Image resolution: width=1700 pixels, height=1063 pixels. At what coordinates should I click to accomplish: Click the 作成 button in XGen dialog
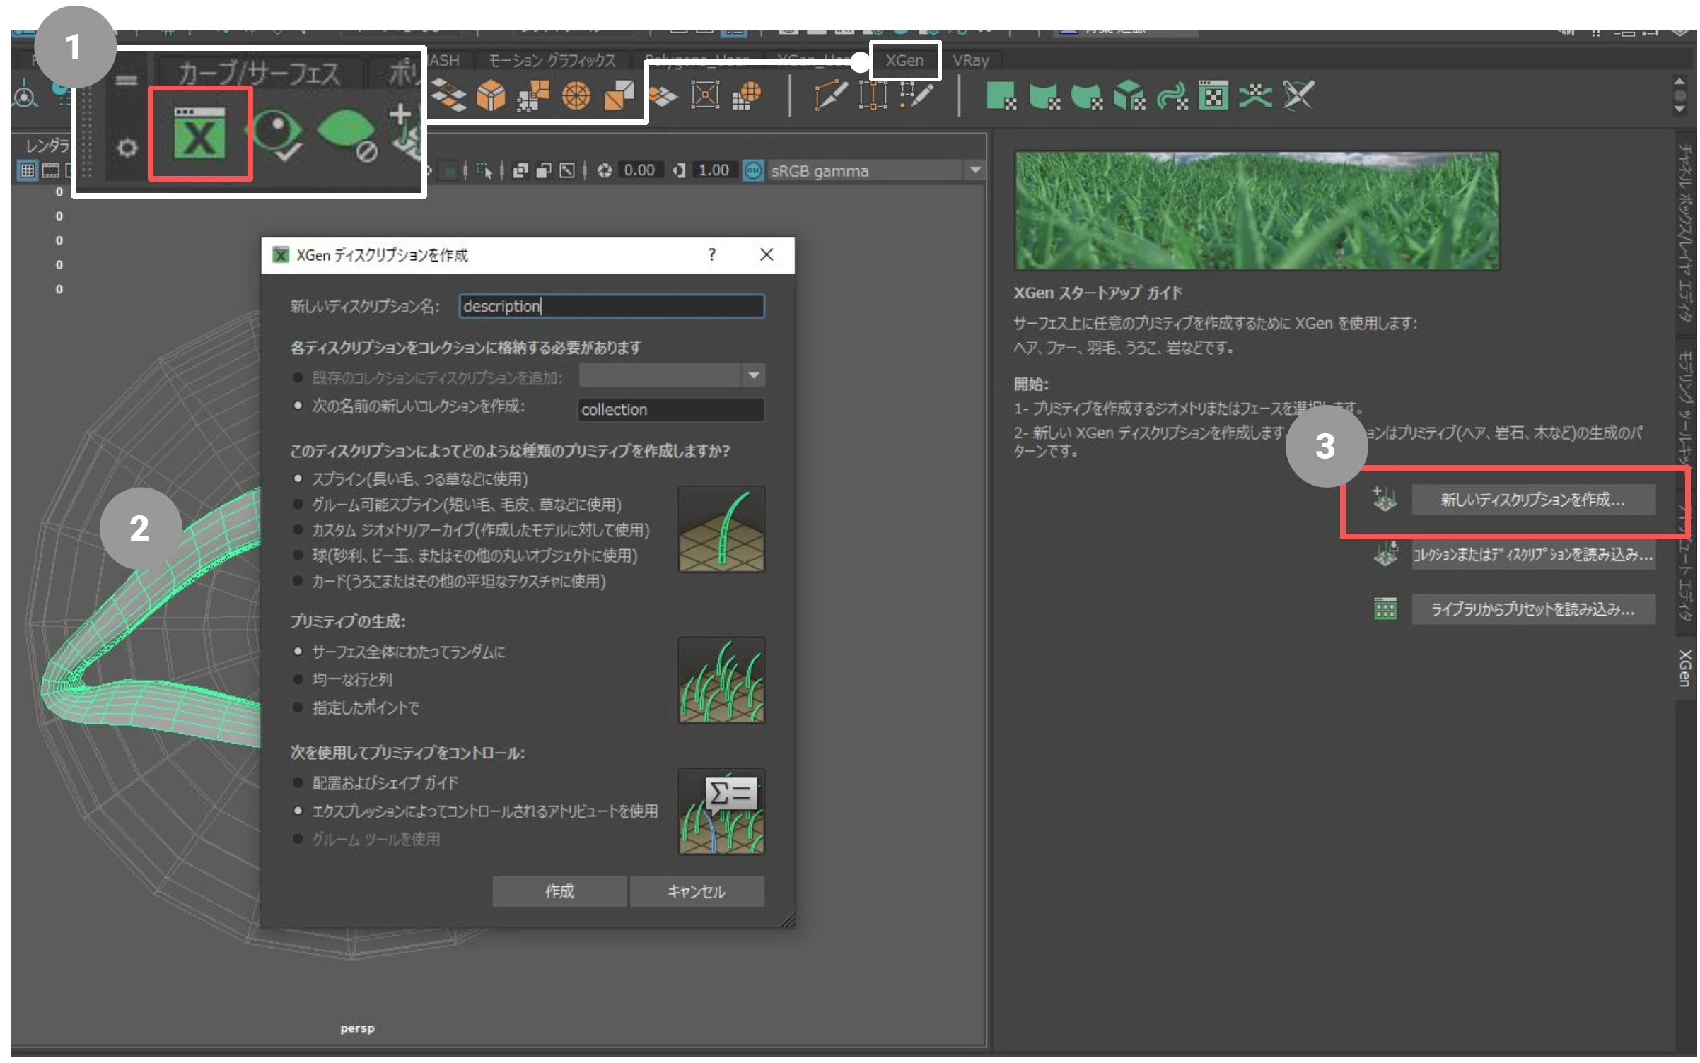point(559,891)
